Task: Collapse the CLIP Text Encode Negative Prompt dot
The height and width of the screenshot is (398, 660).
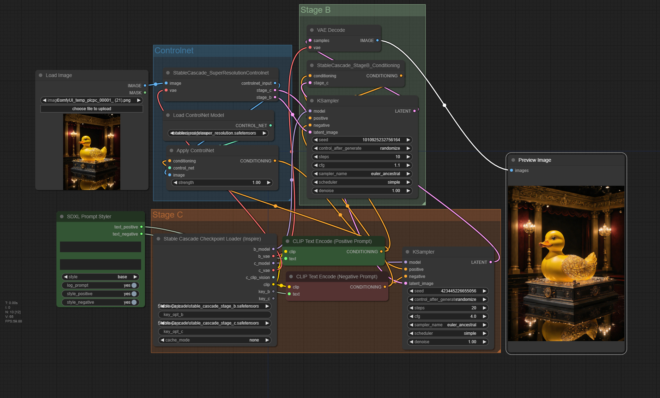Action: point(291,277)
